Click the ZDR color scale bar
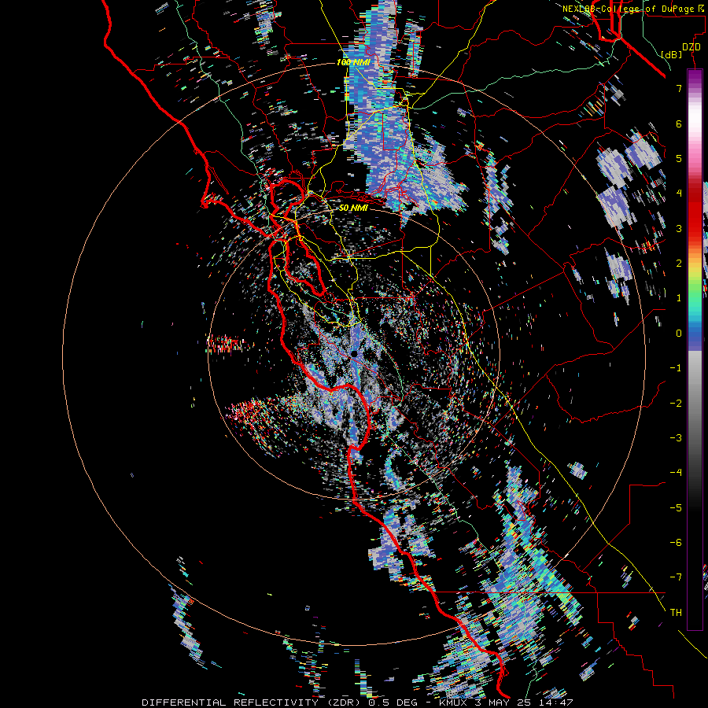Screen dimensions: 708x708 click(x=695, y=349)
